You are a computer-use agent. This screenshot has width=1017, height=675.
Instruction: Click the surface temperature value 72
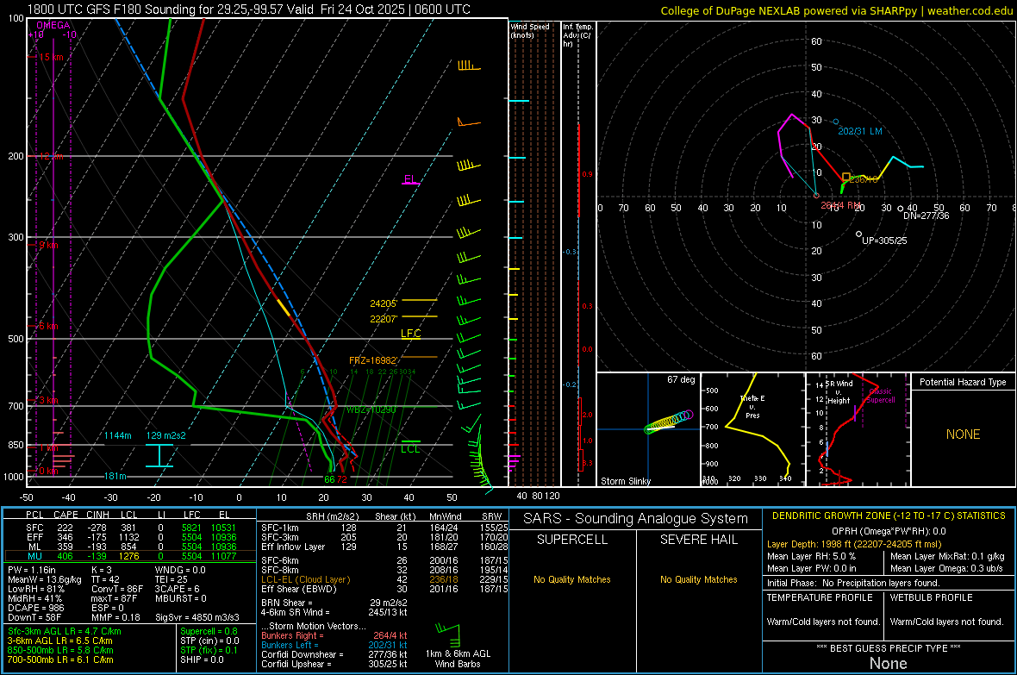[342, 479]
